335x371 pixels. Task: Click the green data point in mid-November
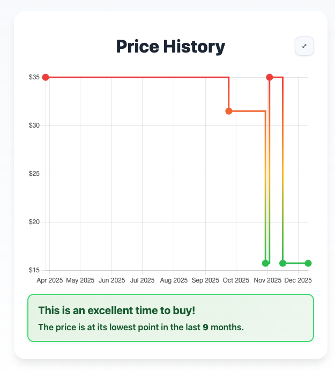click(x=282, y=263)
